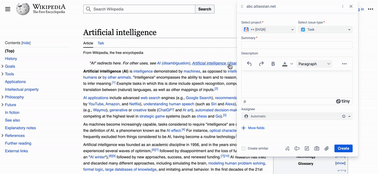Screen dimensions: 378x174
Task: Jump to Intellectual property section
Action: pos(22,90)
